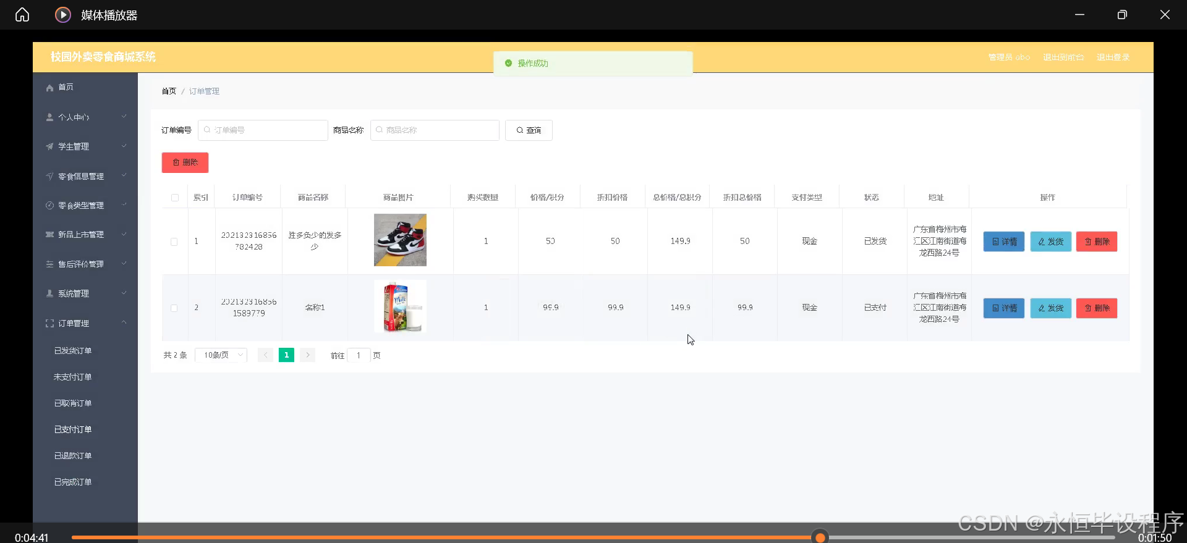
Task: Click the 校园外卖零食商城系统 title
Action: (103, 57)
